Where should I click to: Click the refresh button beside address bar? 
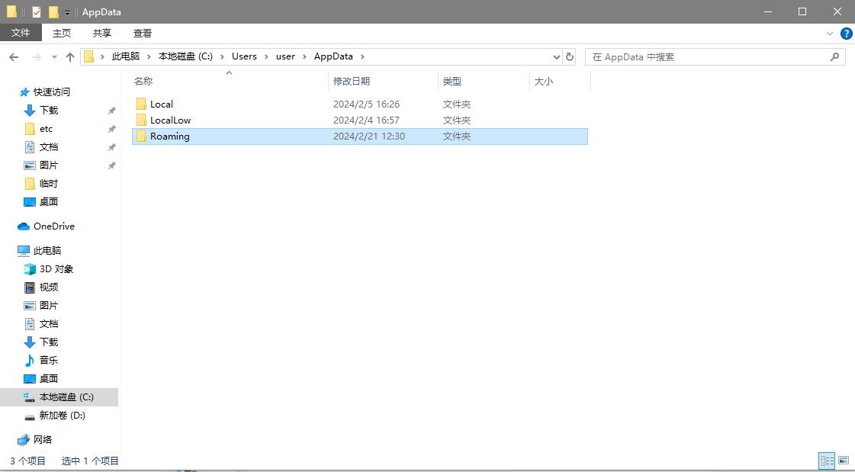(570, 56)
